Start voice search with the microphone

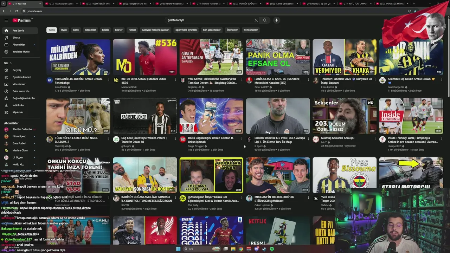tap(277, 20)
